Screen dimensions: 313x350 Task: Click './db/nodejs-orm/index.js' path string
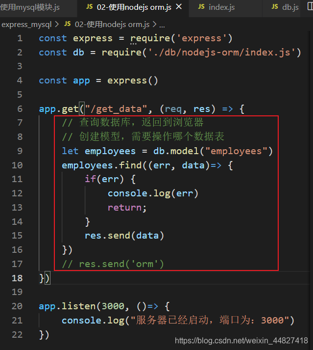(222, 53)
